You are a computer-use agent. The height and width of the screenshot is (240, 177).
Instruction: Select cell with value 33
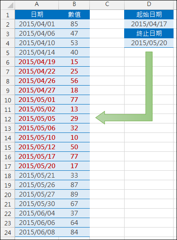tap(74, 175)
